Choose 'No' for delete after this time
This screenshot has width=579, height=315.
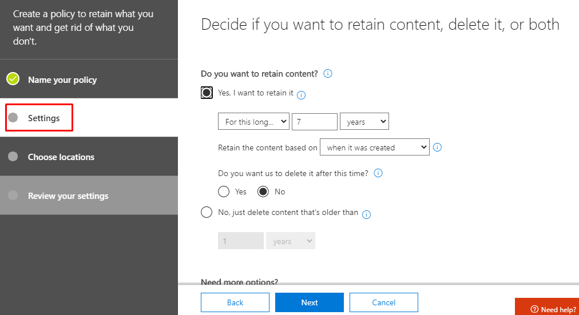263,192
